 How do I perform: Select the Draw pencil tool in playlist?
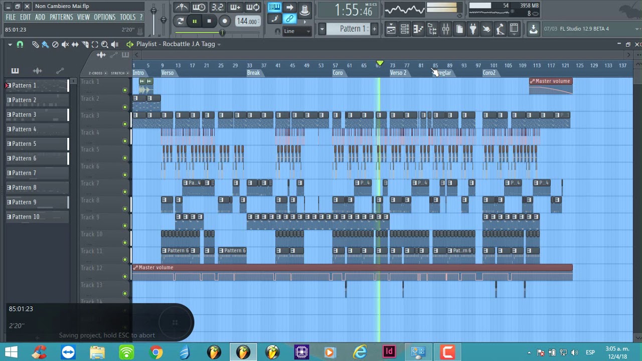35,44
